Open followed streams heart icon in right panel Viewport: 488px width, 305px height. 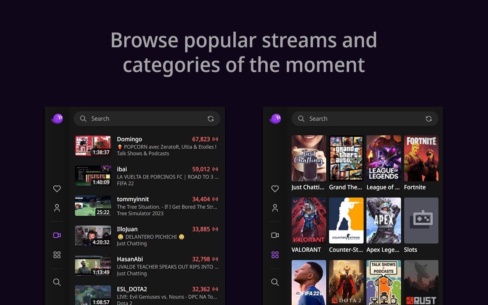[275, 188]
